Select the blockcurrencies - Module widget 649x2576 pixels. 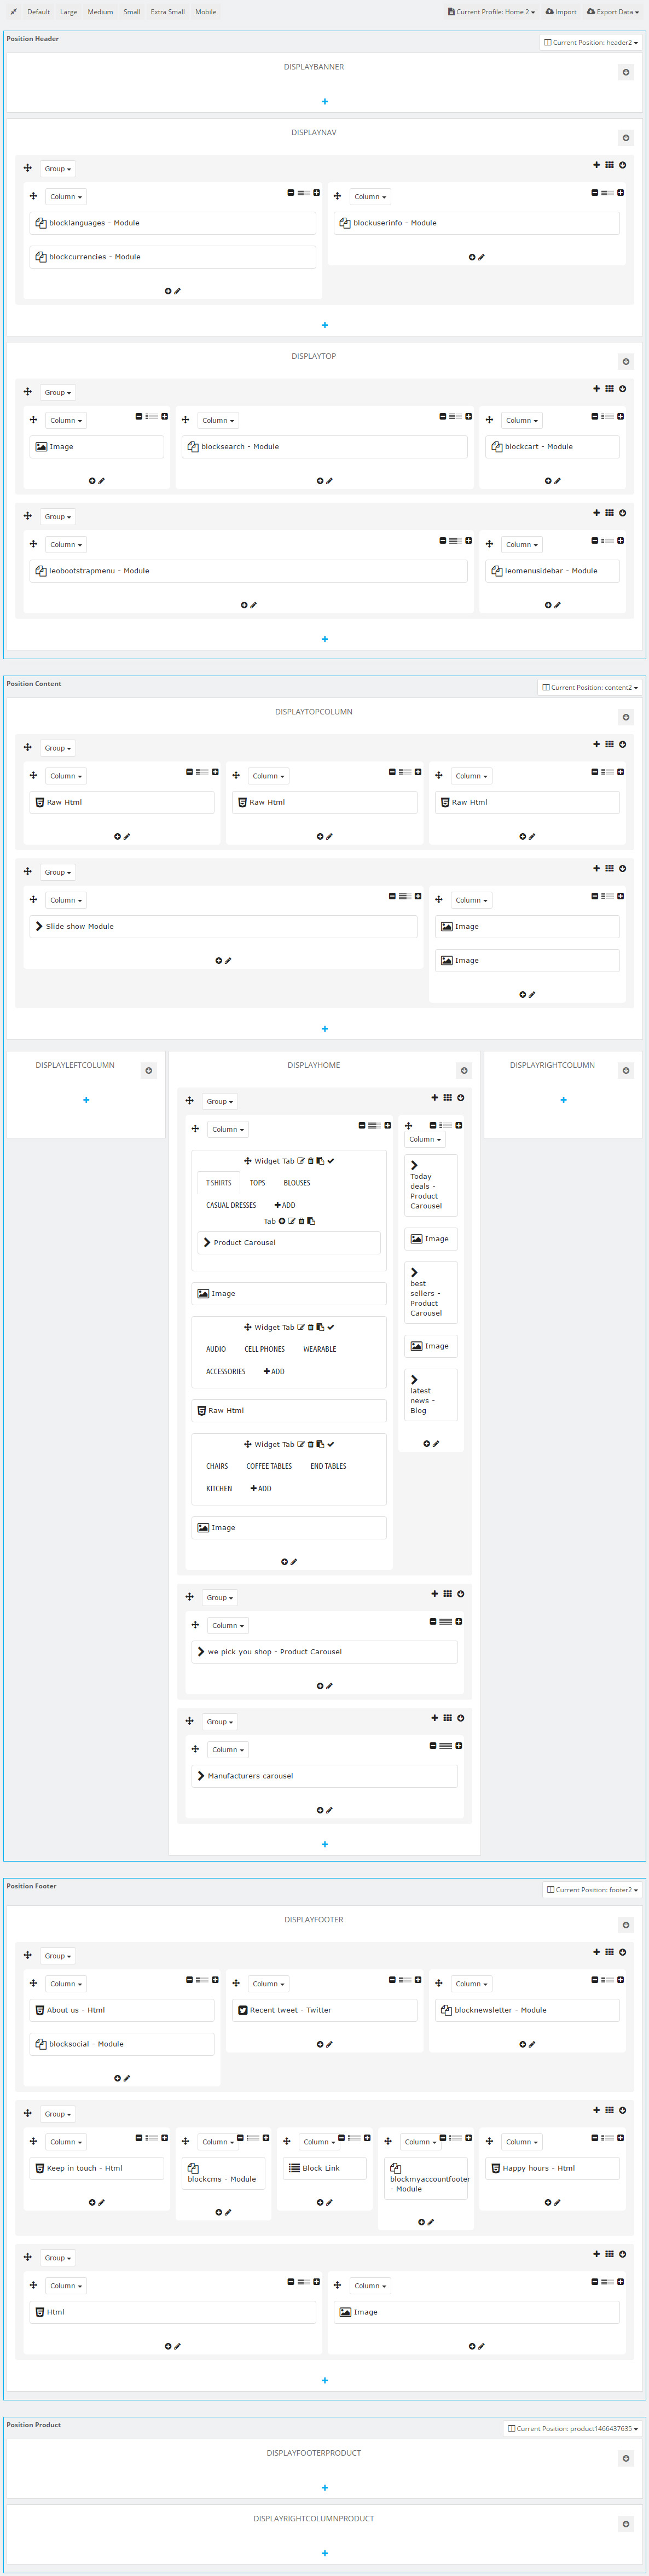[x=173, y=257]
